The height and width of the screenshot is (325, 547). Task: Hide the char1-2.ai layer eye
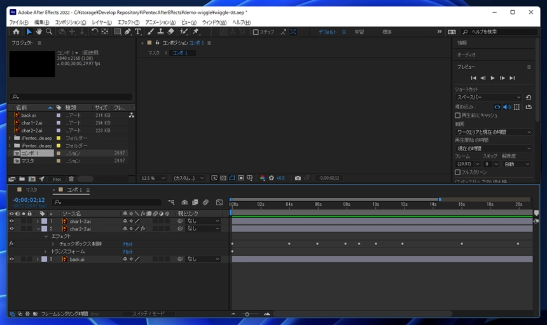(11, 222)
